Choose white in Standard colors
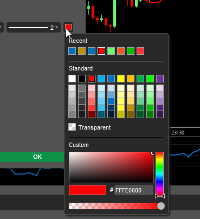 pos(72,79)
